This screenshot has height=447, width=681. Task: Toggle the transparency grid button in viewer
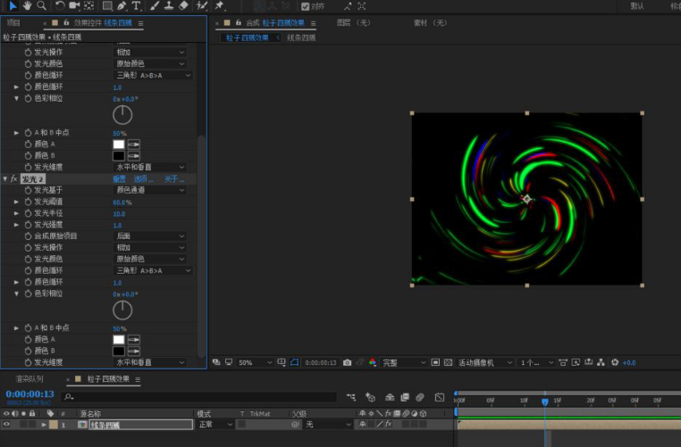[x=449, y=362]
